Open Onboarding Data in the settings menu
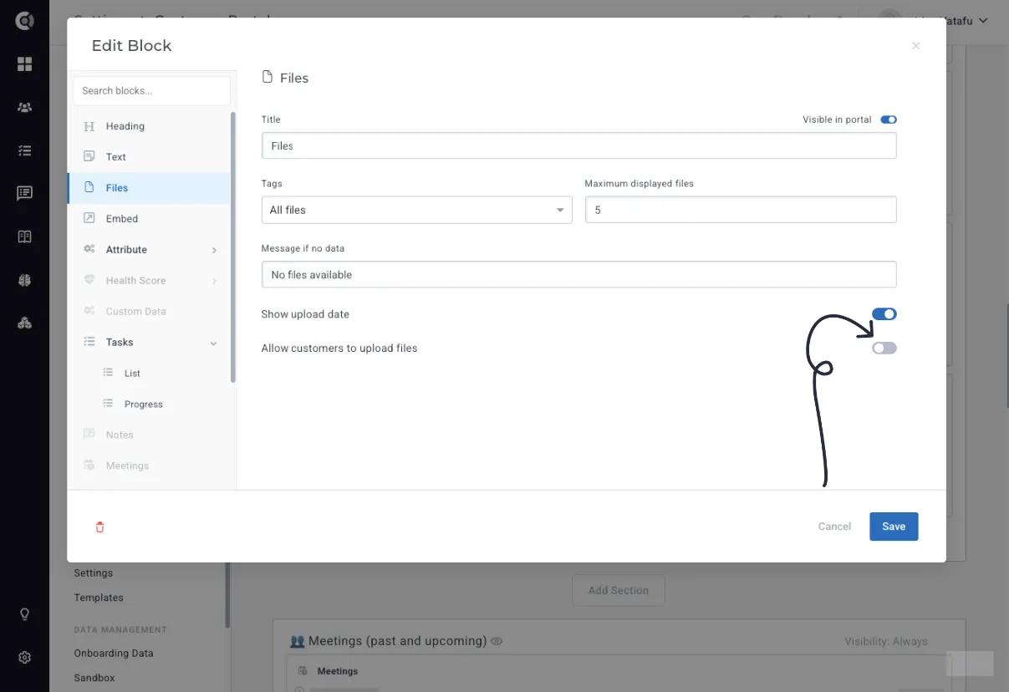Screen dimensions: 1009x692 point(114,654)
